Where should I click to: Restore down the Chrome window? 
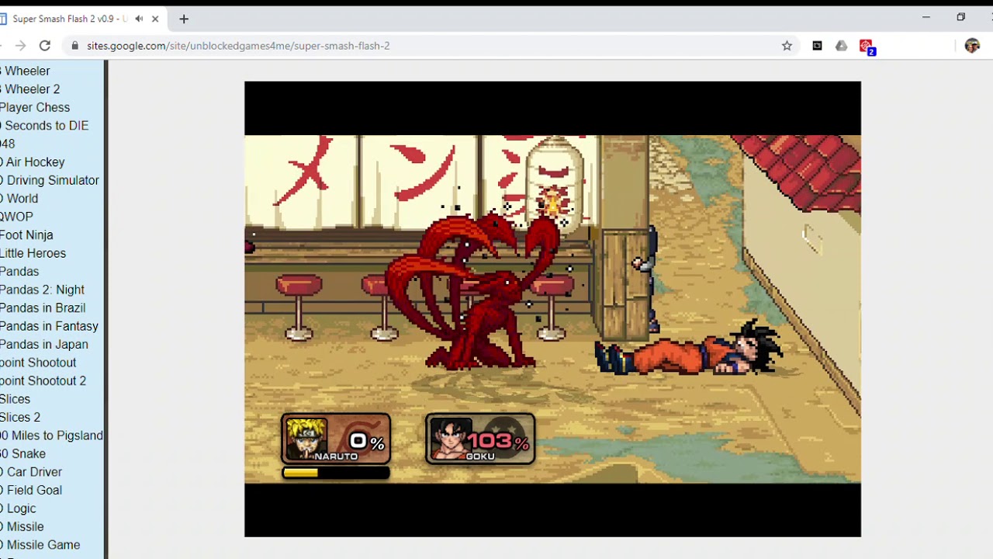[960, 17]
